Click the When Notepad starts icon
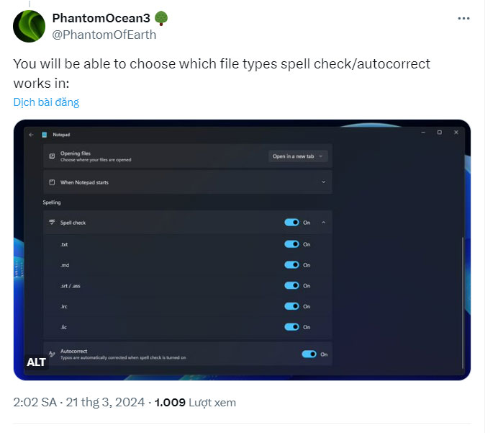Viewport: 498px width, 433px height. pos(52,182)
